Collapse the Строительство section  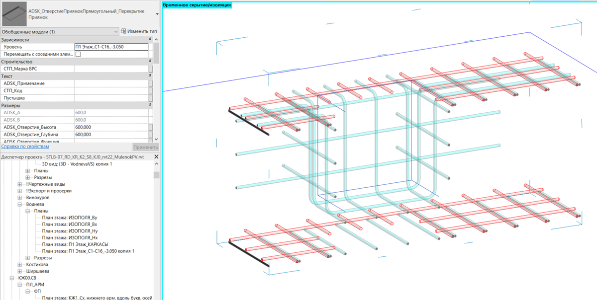[x=150, y=62]
